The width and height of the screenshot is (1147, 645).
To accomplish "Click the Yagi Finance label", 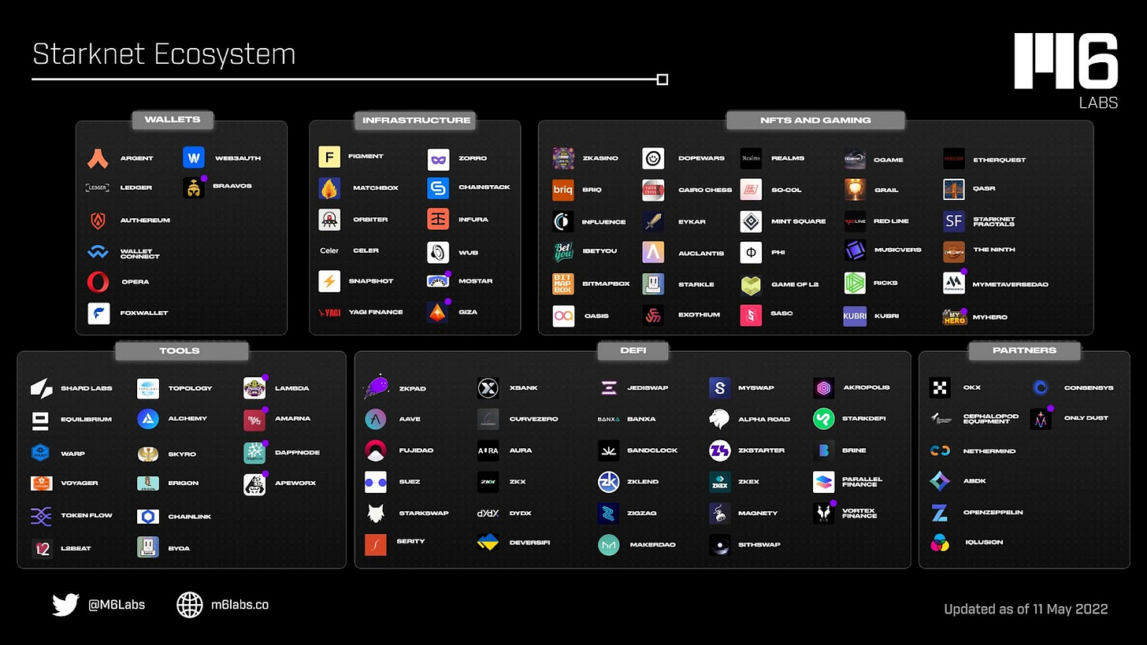I will 377,312.
